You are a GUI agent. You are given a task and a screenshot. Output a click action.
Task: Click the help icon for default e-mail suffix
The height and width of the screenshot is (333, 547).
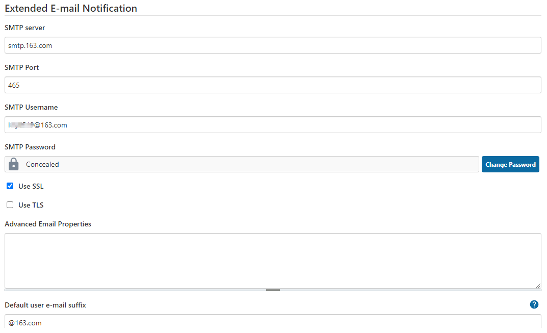(534, 304)
